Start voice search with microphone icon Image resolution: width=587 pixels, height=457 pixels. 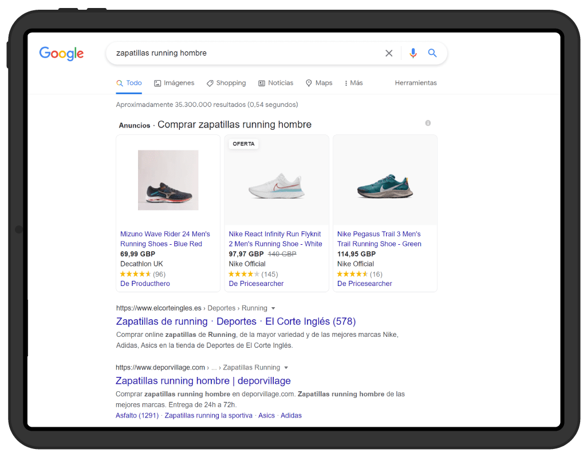pyautogui.click(x=413, y=53)
